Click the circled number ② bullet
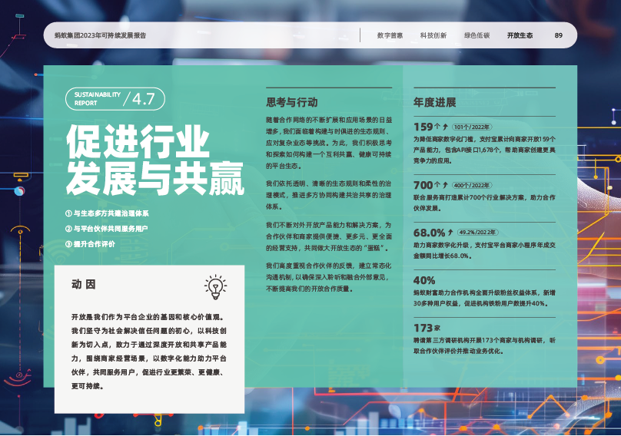 click(68, 229)
